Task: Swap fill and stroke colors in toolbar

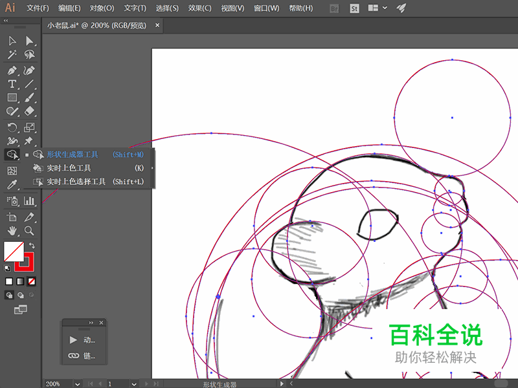Action: coord(32,244)
